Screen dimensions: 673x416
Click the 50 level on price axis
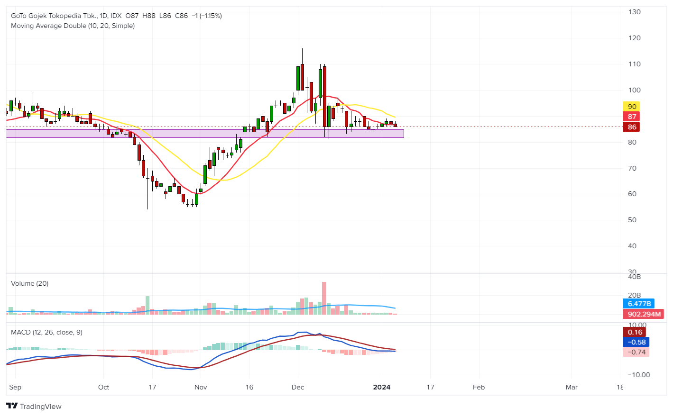click(632, 220)
